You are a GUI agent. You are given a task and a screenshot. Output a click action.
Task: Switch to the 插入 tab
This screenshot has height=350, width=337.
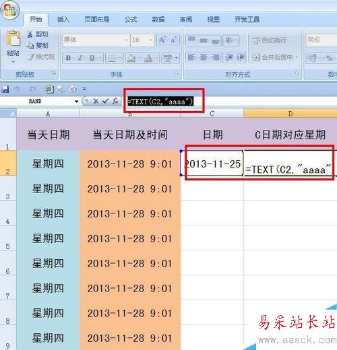63,20
